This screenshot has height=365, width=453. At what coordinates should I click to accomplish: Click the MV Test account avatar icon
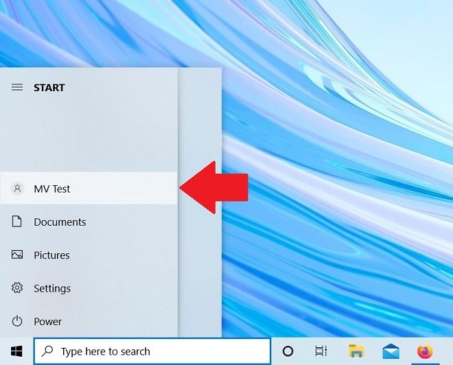coord(17,189)
